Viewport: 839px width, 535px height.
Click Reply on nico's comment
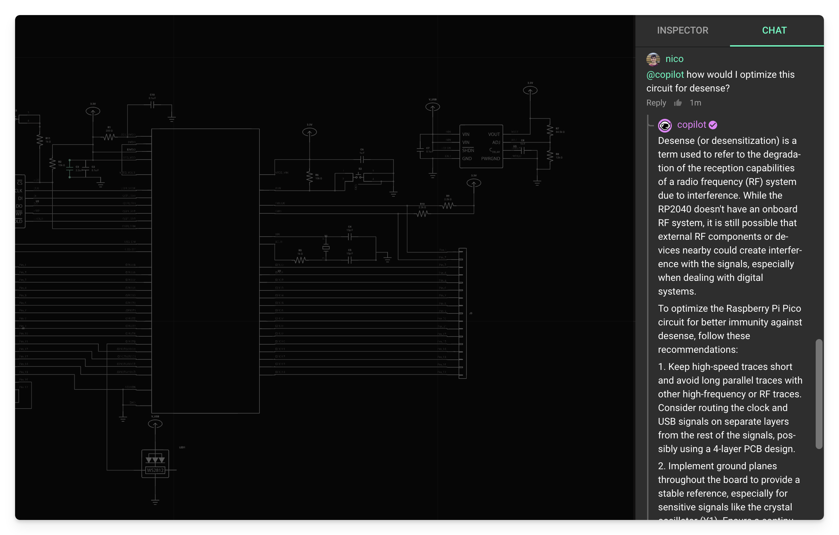656,103
